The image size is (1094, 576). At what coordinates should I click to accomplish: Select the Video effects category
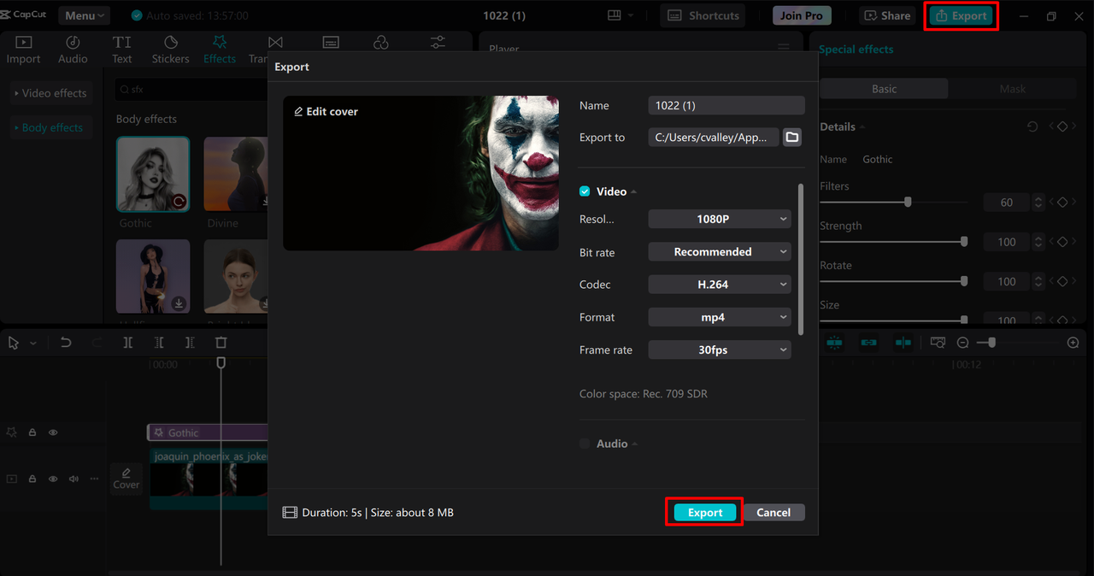50,92
